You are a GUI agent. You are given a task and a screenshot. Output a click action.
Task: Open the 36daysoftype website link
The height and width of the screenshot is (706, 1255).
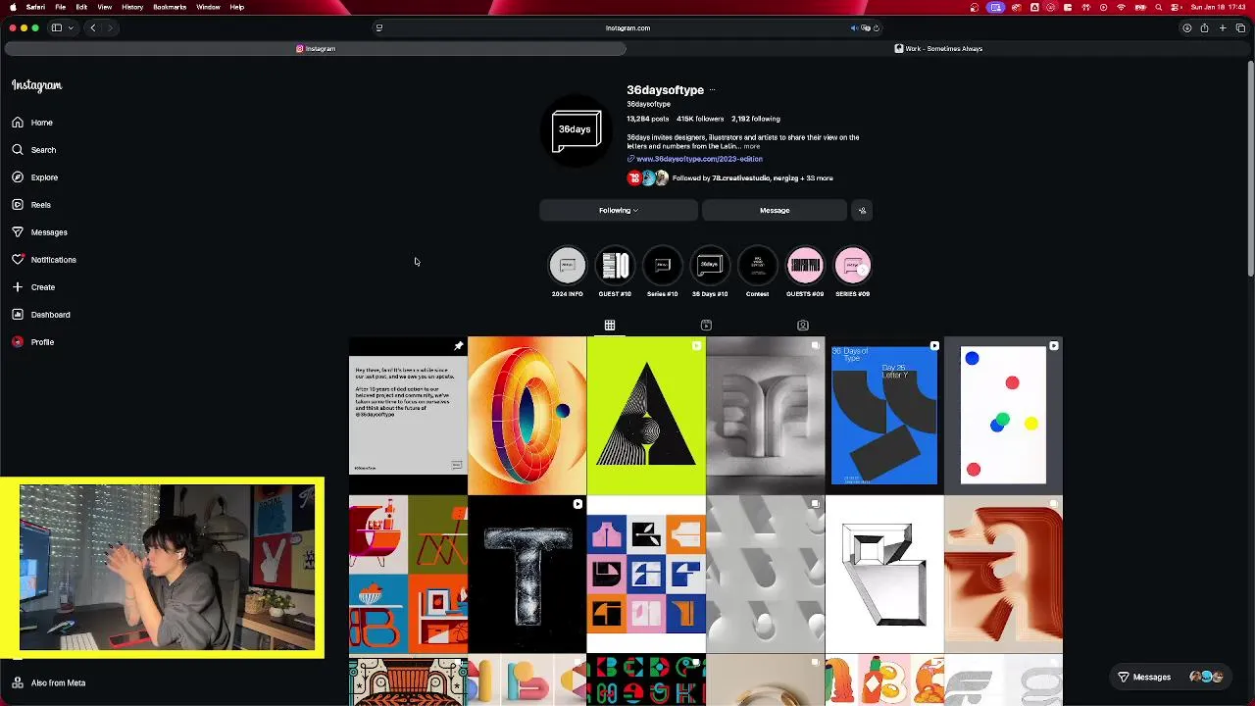[699, 159]
